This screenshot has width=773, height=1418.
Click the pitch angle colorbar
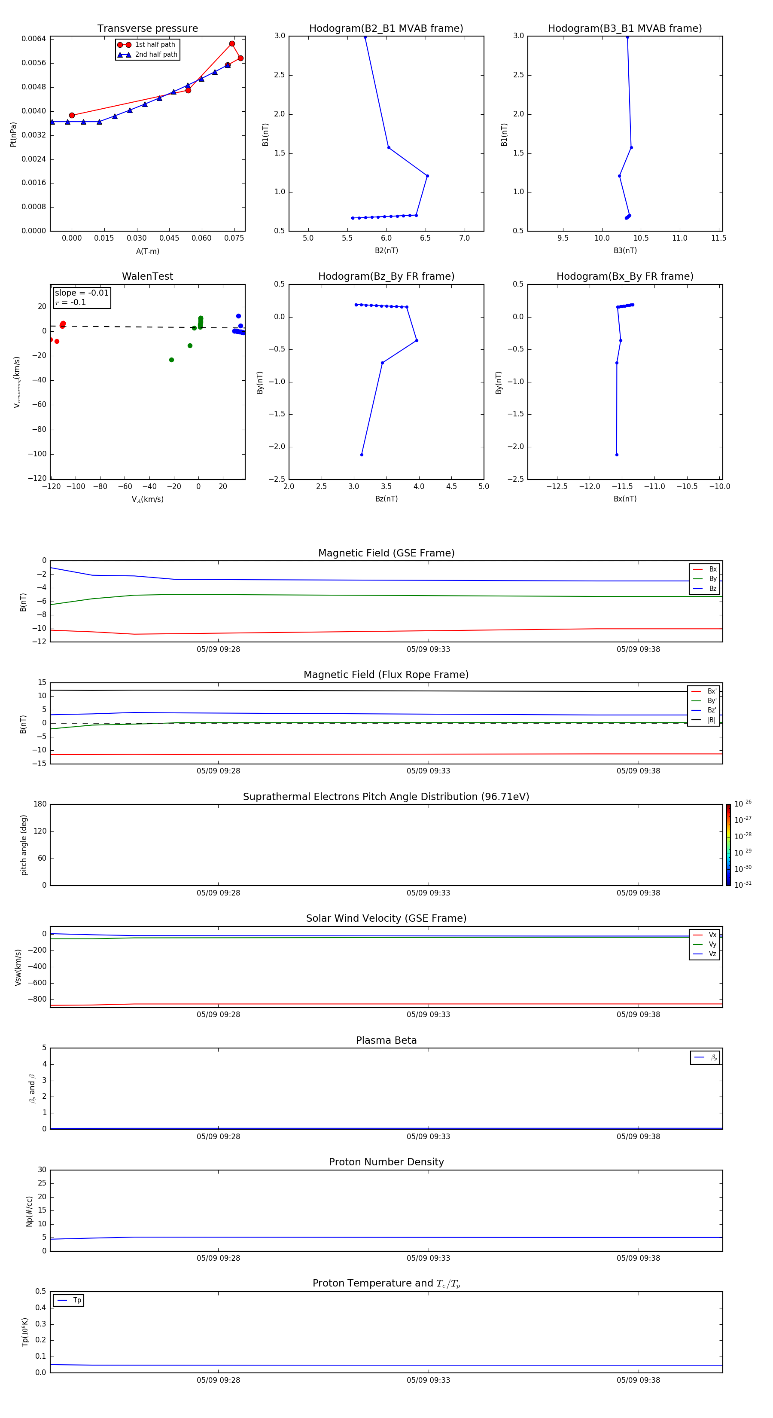[x=728, y=845]
